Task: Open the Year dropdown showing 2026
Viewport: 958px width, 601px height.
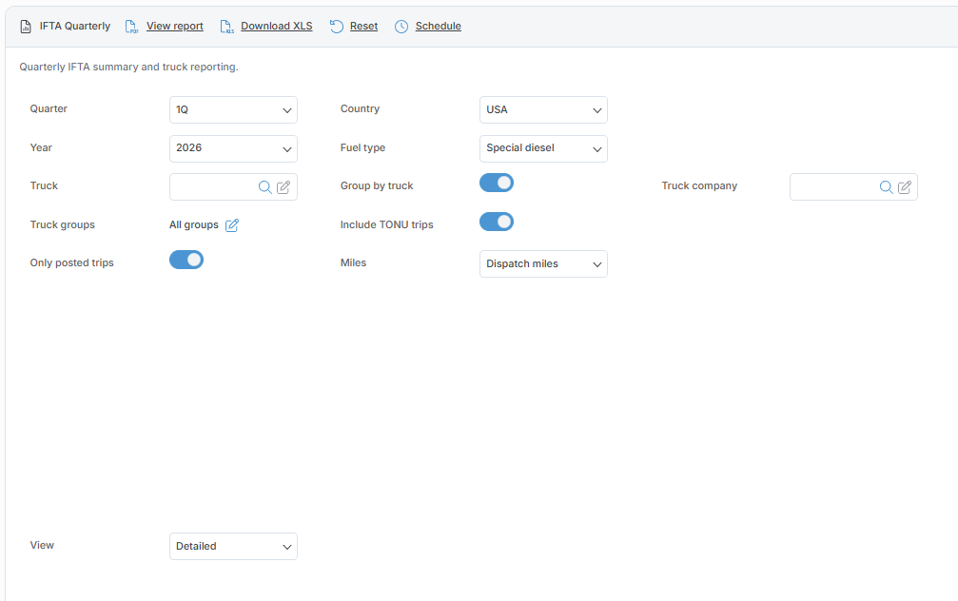Action: click(233, 149)
